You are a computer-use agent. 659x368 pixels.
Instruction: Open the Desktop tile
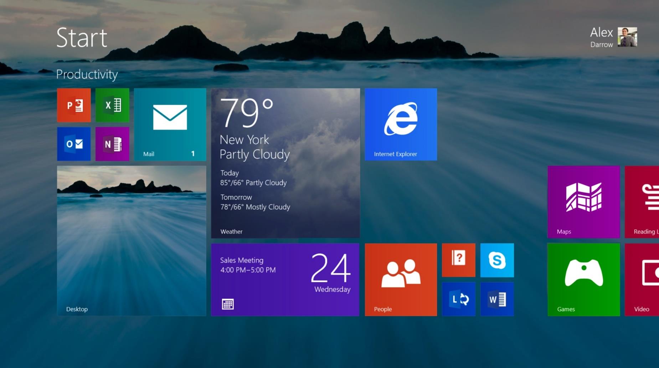coord(132,241)
